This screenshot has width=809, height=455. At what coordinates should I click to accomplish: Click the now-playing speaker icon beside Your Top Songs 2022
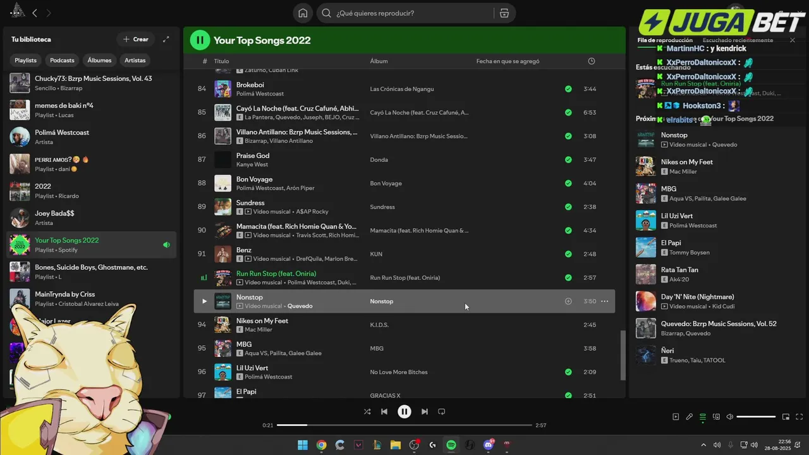[x=166, y=245]
